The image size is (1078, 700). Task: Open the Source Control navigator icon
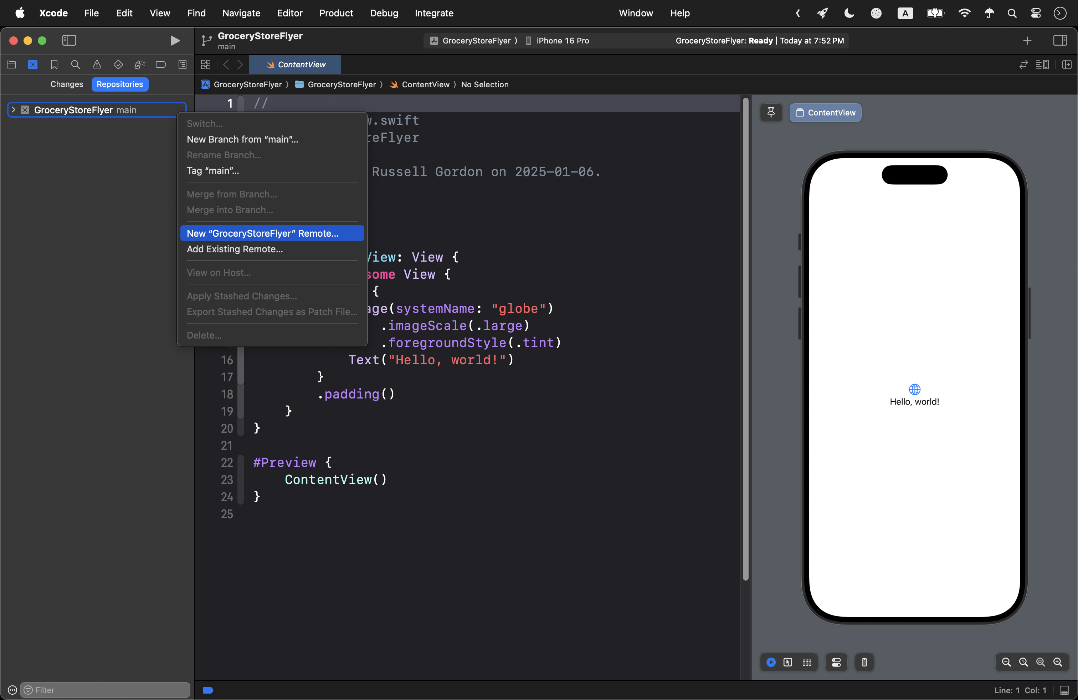32,65
